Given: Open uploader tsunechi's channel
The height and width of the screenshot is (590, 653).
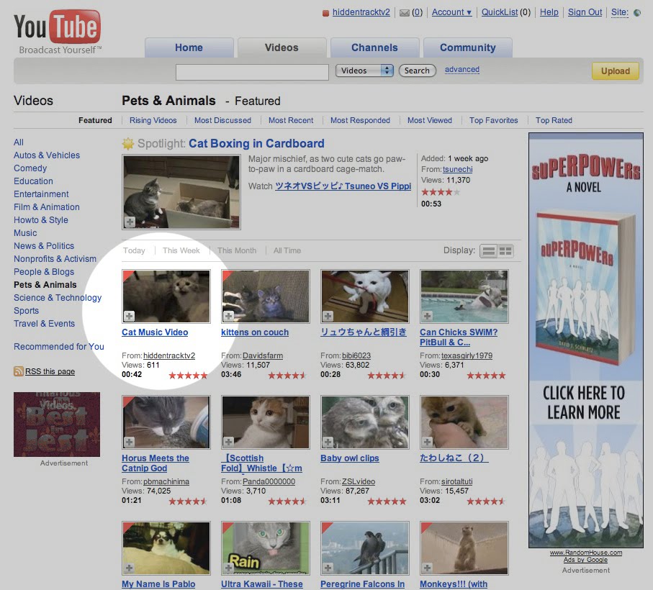Looking at the screenshot, I should click(457, 169).
